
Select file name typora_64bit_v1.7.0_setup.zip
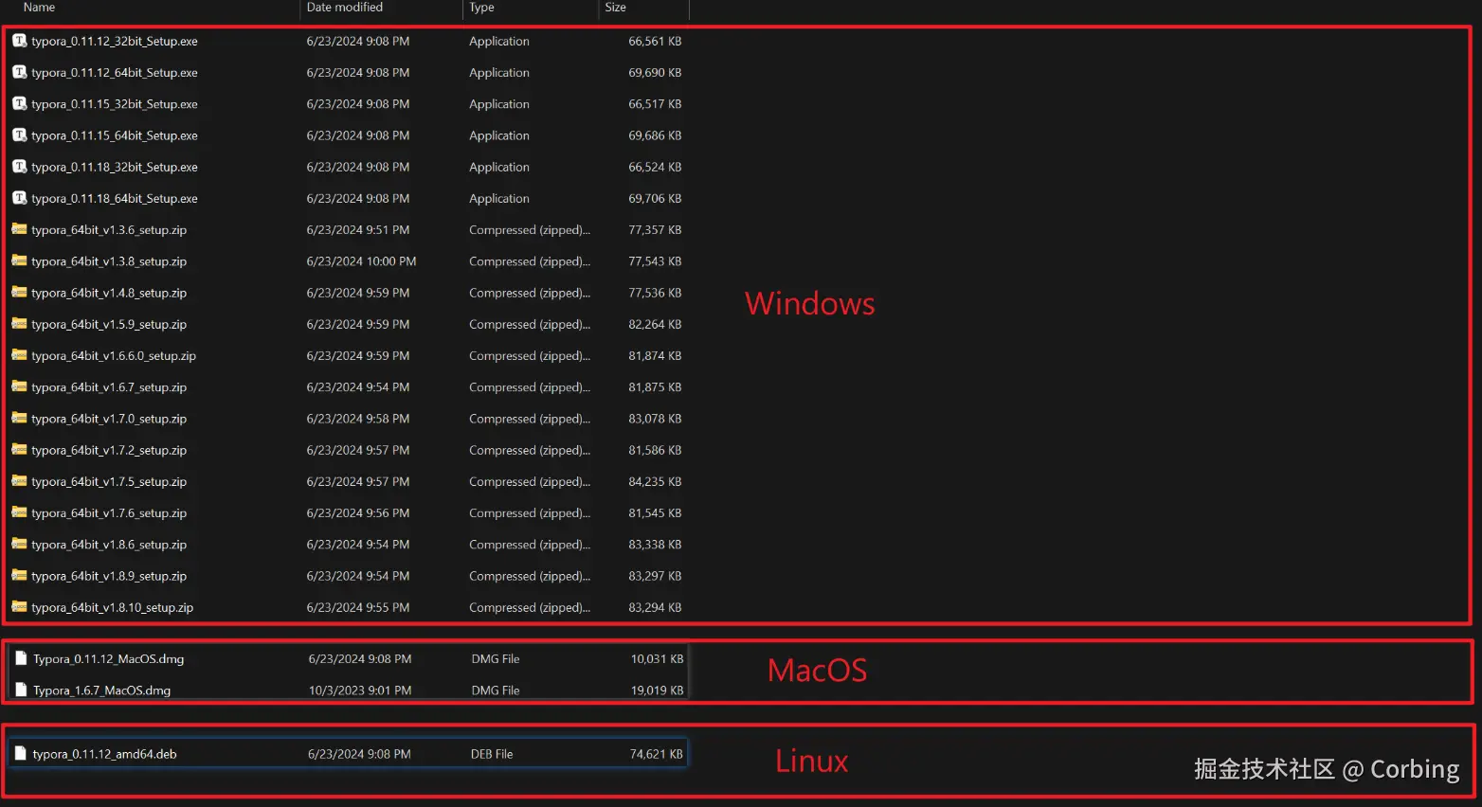point(109,419)
